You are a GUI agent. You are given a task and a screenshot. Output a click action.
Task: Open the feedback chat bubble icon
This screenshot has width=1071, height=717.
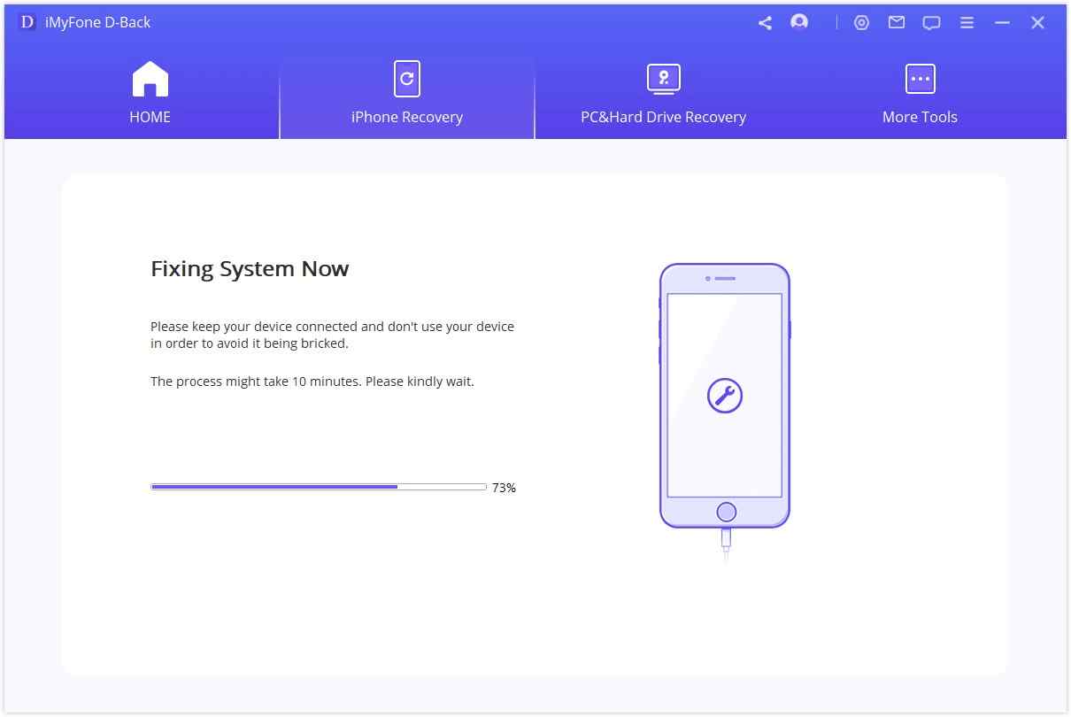coord(931,22)
